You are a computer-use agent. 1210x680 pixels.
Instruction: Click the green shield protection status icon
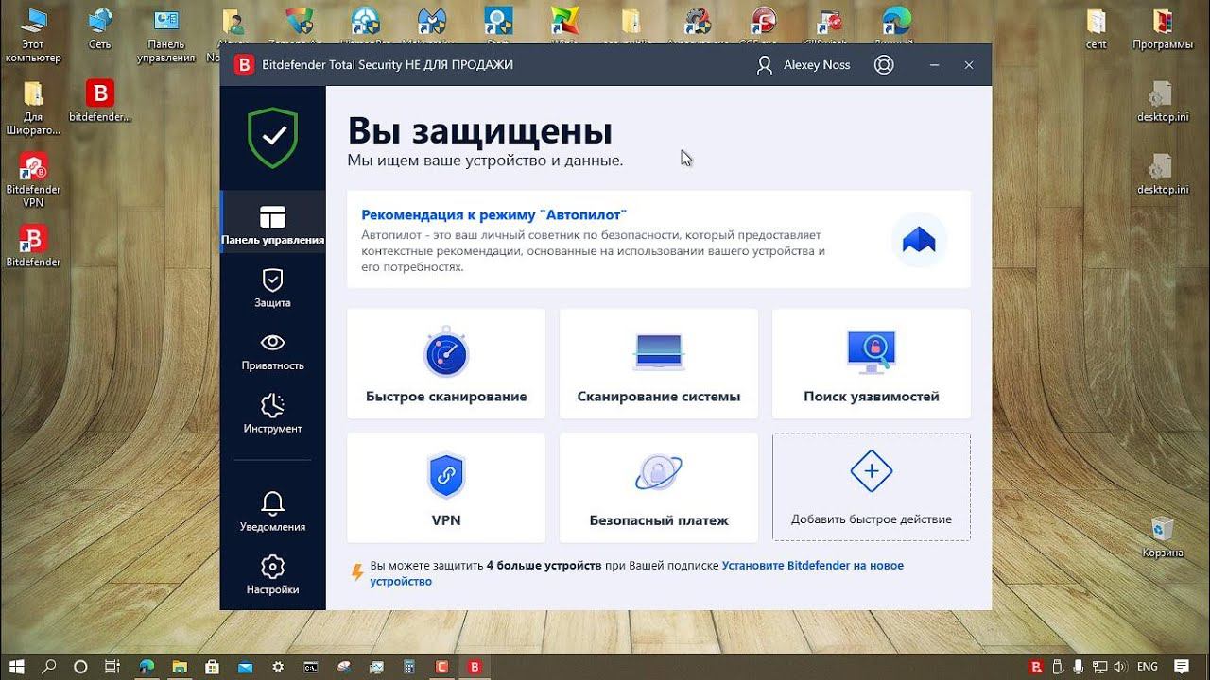tap(272, 138)
